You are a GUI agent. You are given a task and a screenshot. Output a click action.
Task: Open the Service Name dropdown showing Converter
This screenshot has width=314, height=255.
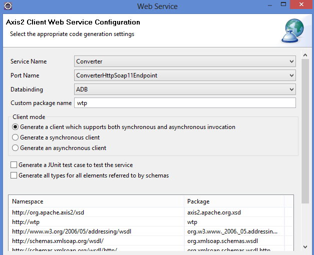[185, 61]
